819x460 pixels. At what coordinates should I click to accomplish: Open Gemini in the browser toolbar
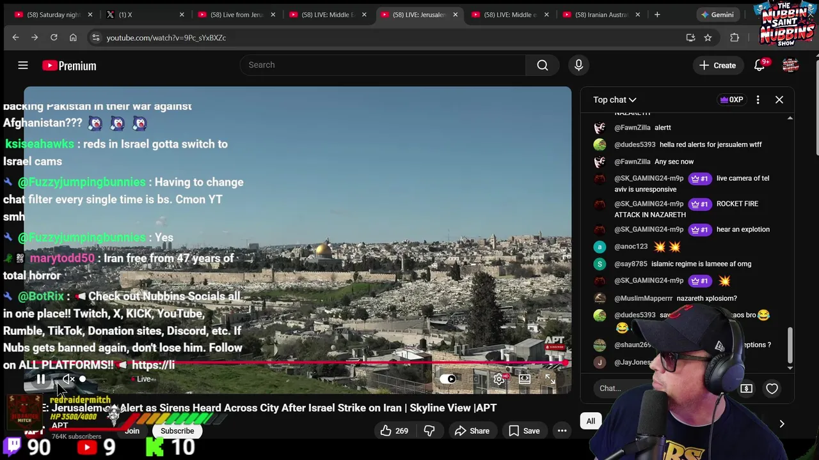(x=717, y=15)
